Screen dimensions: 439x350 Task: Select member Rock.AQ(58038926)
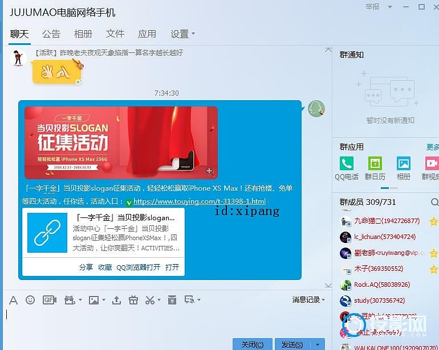click(382, 285)
